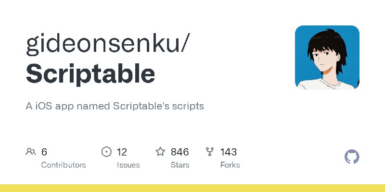This screenshot has width=385, height=192.
Task: Click the Stars label
Action: tap(180, 165)
